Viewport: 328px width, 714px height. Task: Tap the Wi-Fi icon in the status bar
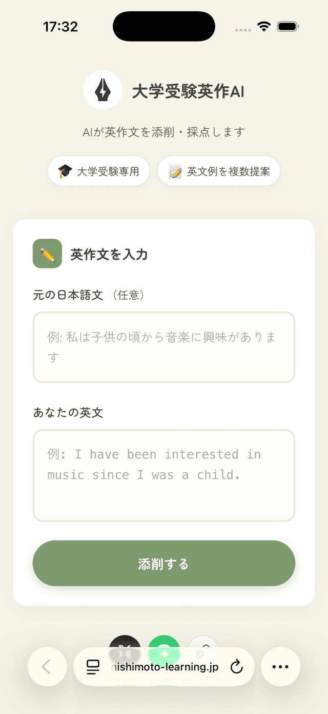(264, 26)
